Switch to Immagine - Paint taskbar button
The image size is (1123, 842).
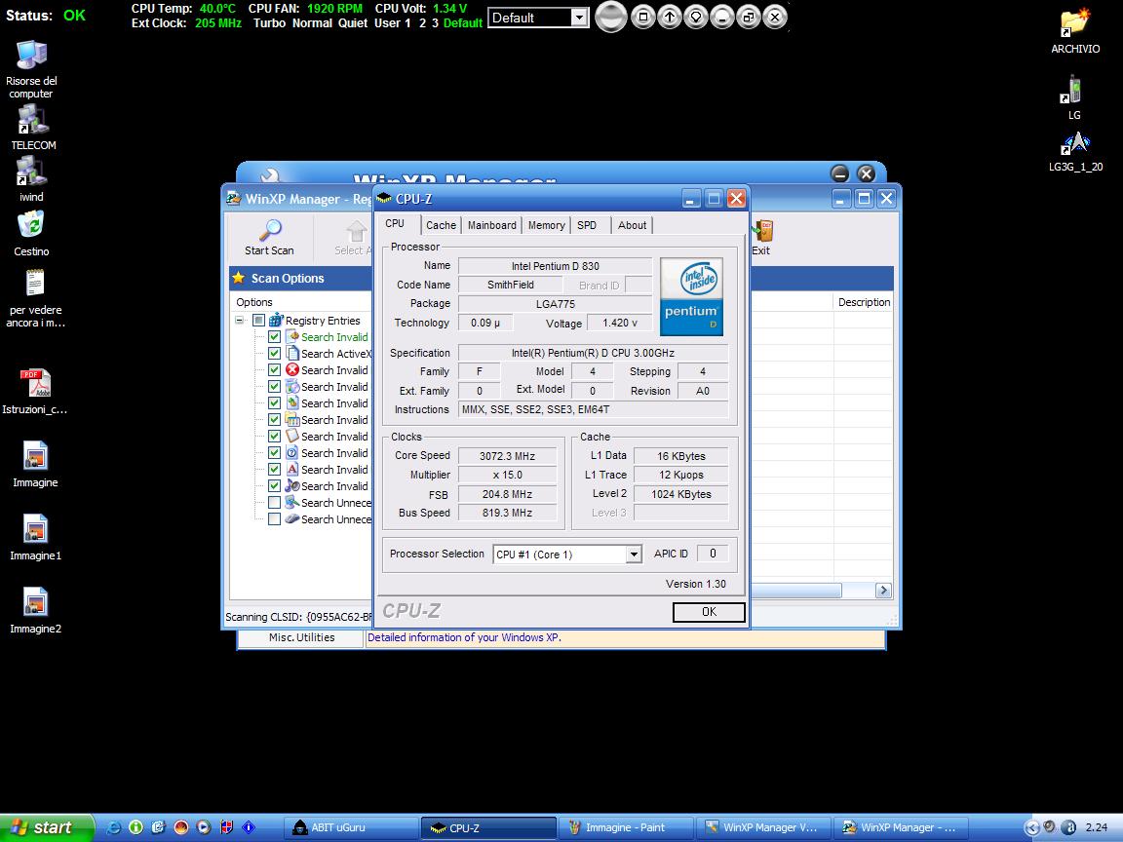click(x=626, y=827)
